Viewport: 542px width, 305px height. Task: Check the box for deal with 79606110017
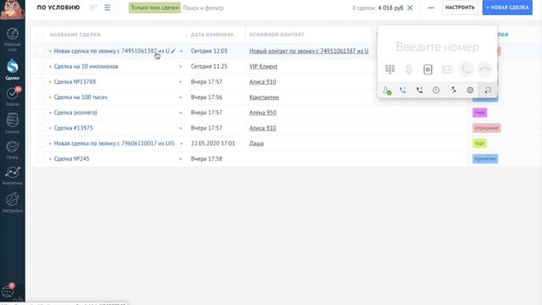point(41,143)
